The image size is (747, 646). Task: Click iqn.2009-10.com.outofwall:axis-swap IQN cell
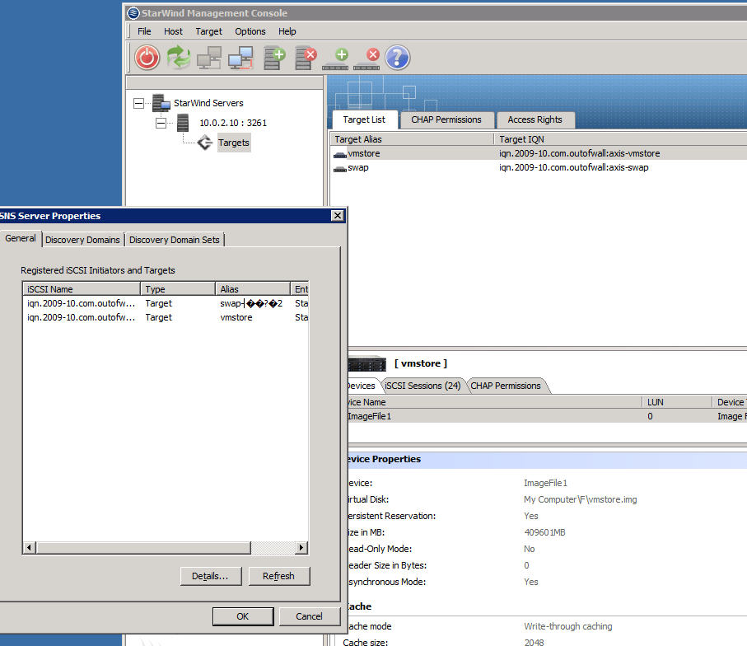573,168
